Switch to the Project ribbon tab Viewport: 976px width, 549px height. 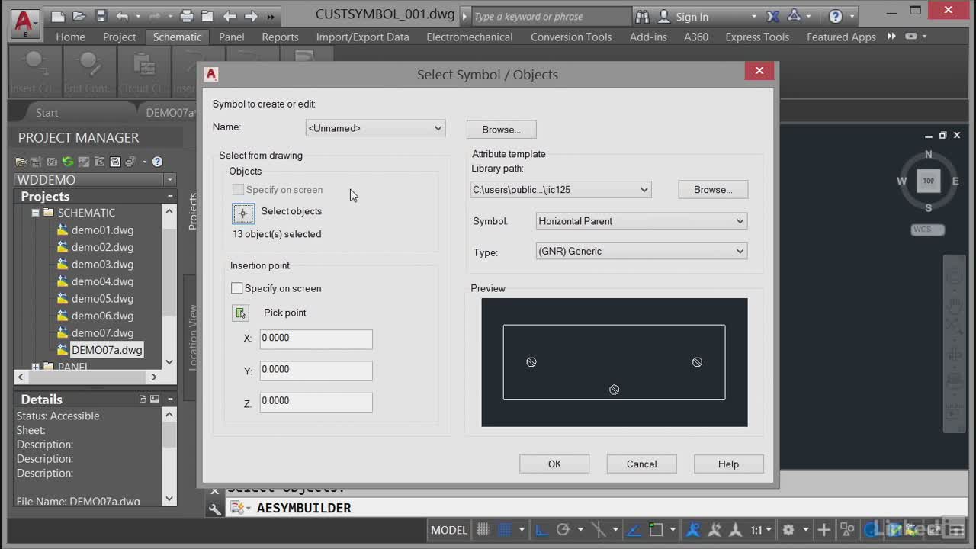click(120, 37)
